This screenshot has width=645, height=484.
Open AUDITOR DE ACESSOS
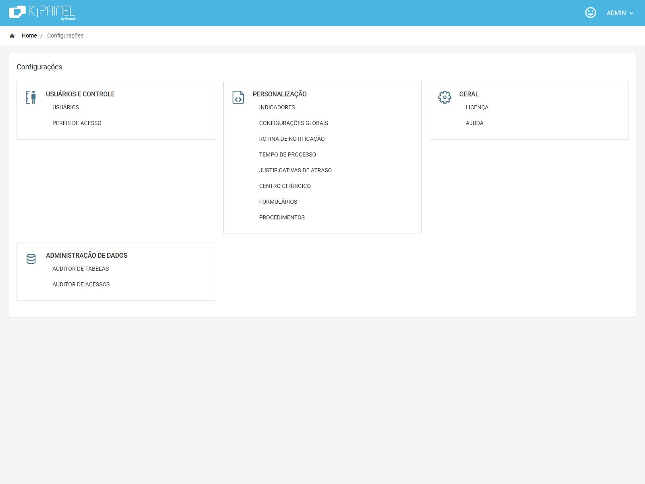81,284
